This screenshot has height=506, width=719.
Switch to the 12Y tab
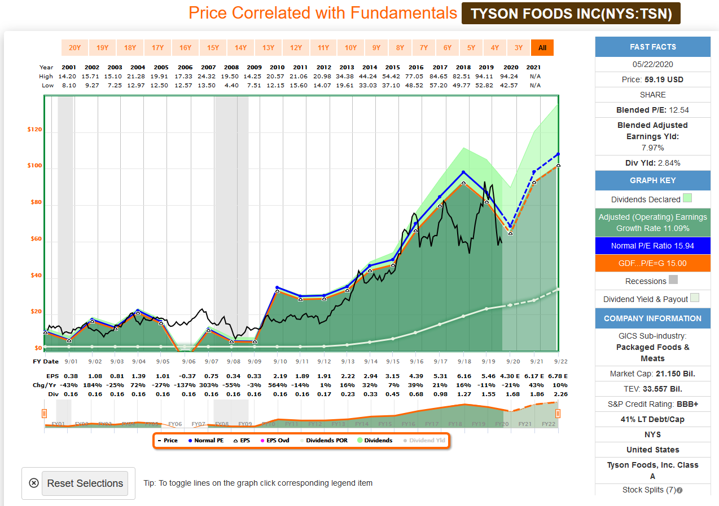(296, 48)
